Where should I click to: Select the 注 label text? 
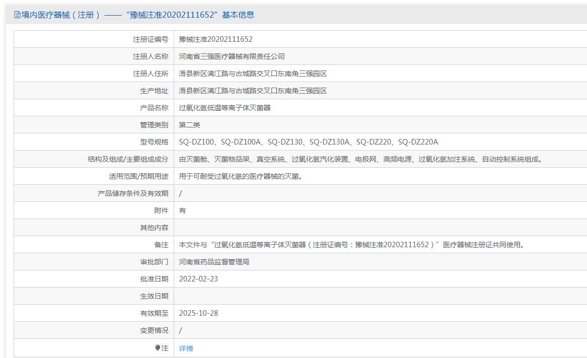tap(165, 348)
